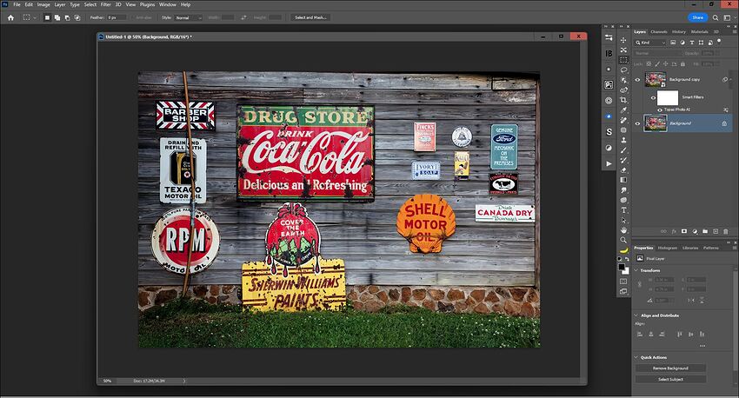Viewport: 739px width, 398px height.
Task: Select the Type tool
Action: pos(623,210)
